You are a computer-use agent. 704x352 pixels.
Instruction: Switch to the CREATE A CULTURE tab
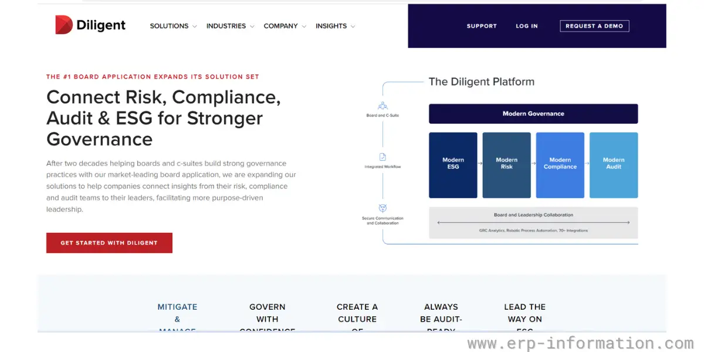point(357,319)
